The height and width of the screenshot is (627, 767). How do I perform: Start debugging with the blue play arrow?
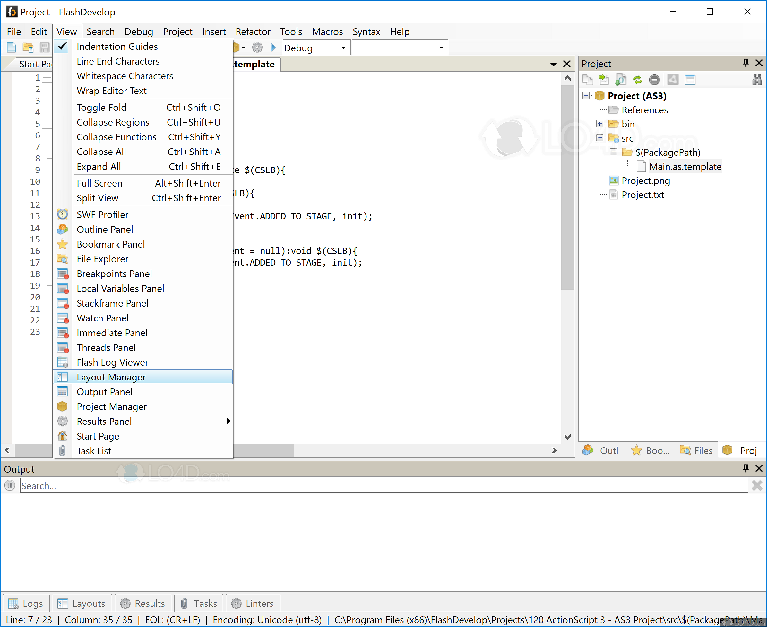point(273,47)
